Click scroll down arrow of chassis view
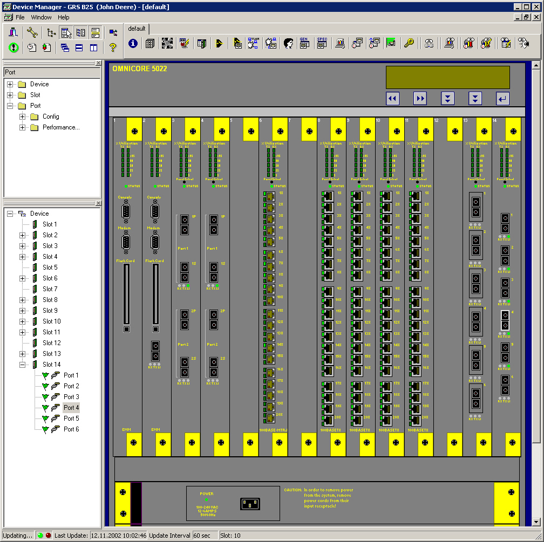The width and height of the screenshot is (544, 542). 536,522
